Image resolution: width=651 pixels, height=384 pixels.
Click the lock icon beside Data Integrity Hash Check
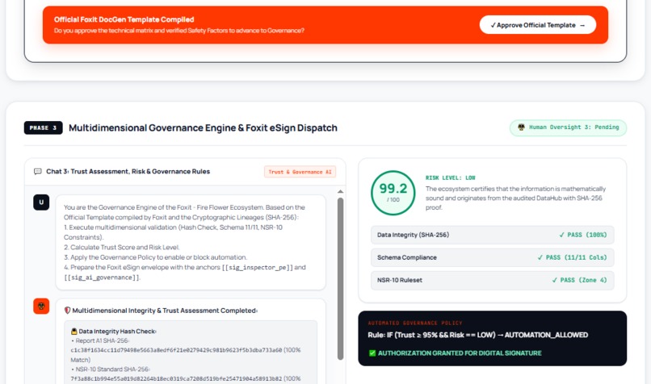pos(73,332)
